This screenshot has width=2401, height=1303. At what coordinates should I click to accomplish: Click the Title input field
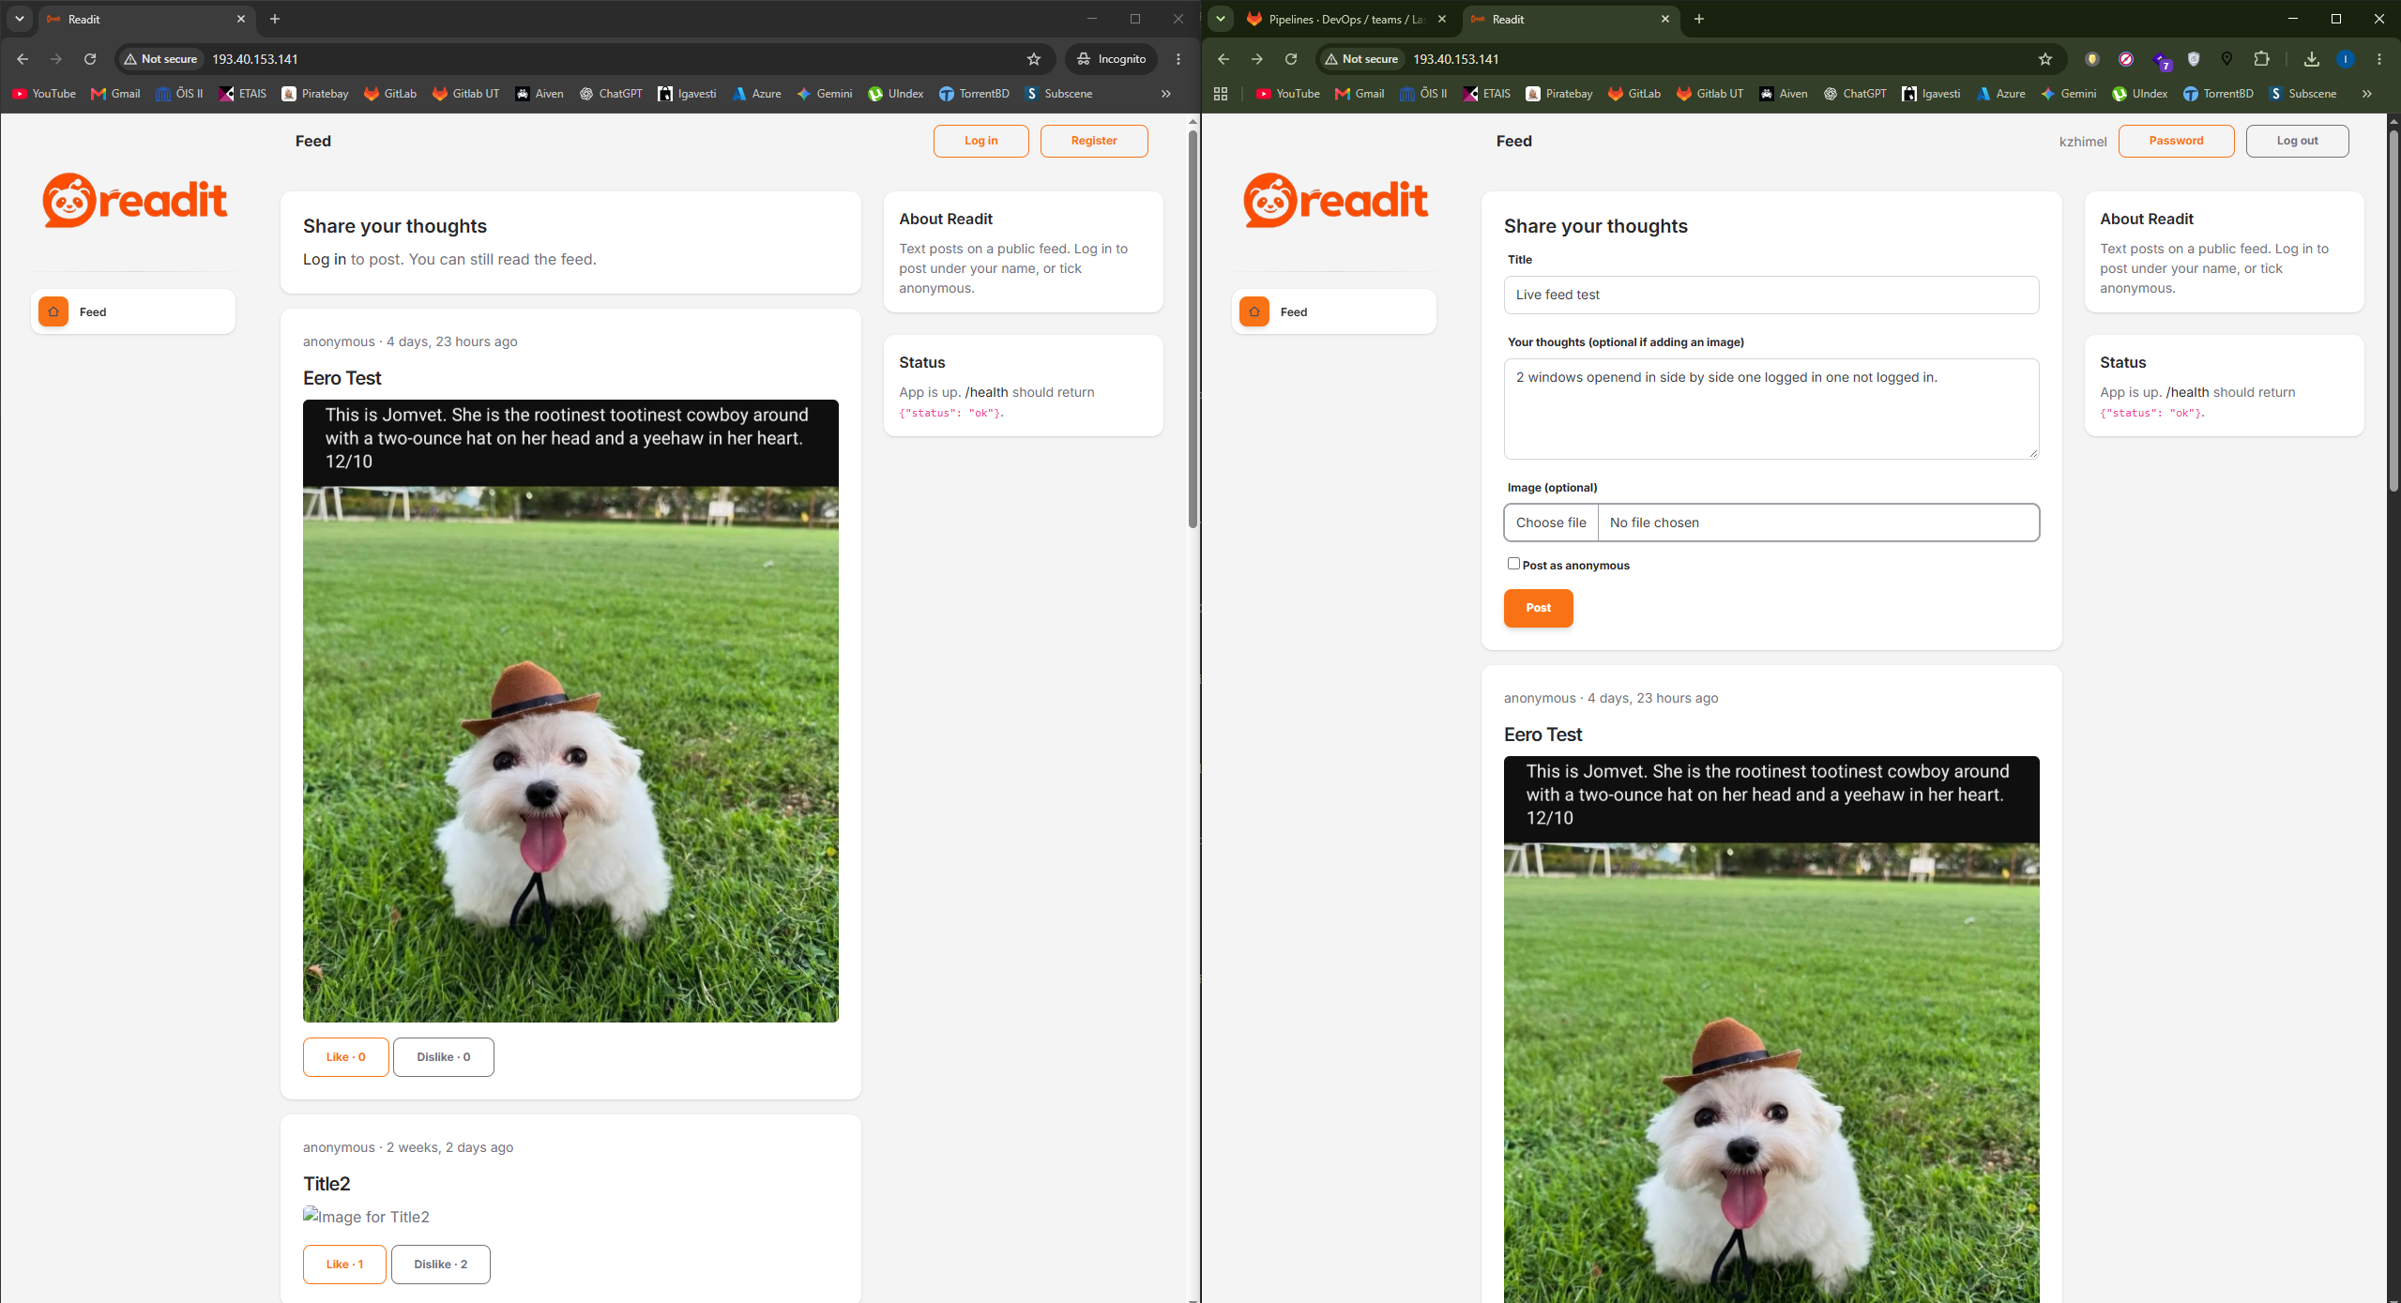pyautogui.click(x=1771, y=295)
